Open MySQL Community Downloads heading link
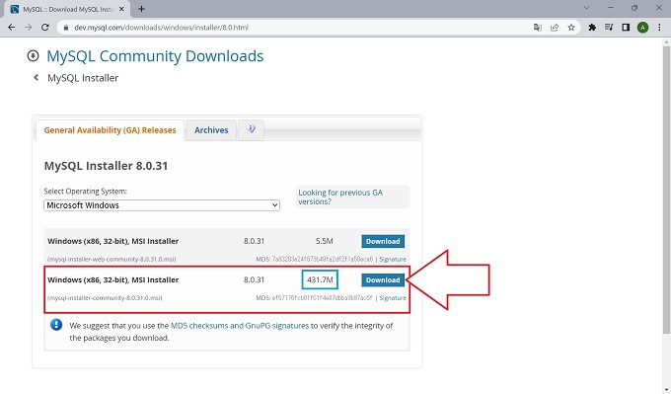This screenshot has height=394, width=671. (155, 56)
